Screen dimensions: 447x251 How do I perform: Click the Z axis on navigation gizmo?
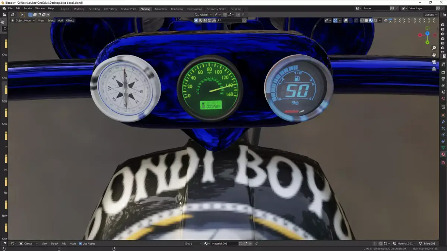pos(428,33)
